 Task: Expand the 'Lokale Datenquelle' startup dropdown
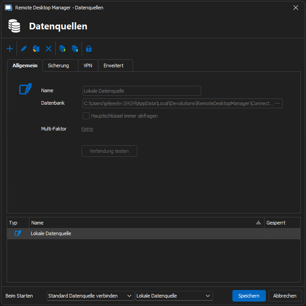[x=174, y=296]
